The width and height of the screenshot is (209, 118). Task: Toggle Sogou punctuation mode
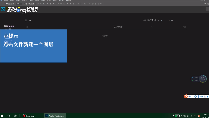(192, 96)
